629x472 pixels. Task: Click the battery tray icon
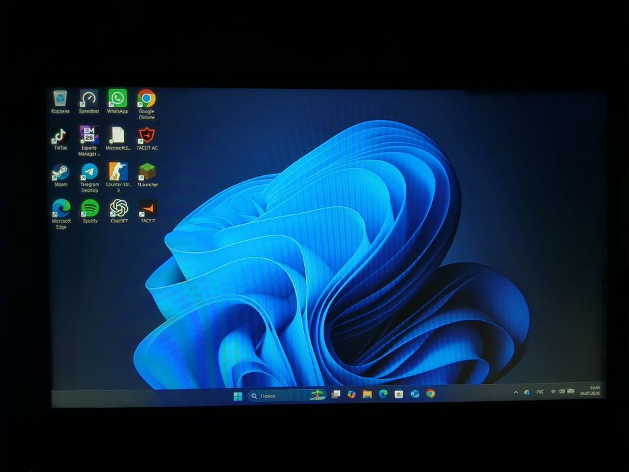click(x=571, y=391)
